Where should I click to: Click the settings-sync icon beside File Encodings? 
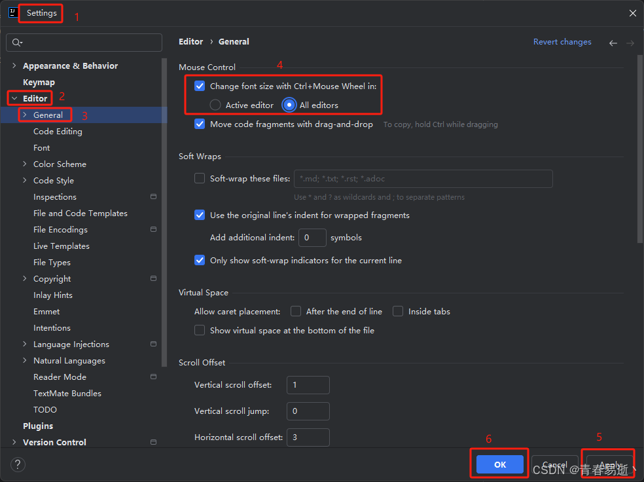153,229
